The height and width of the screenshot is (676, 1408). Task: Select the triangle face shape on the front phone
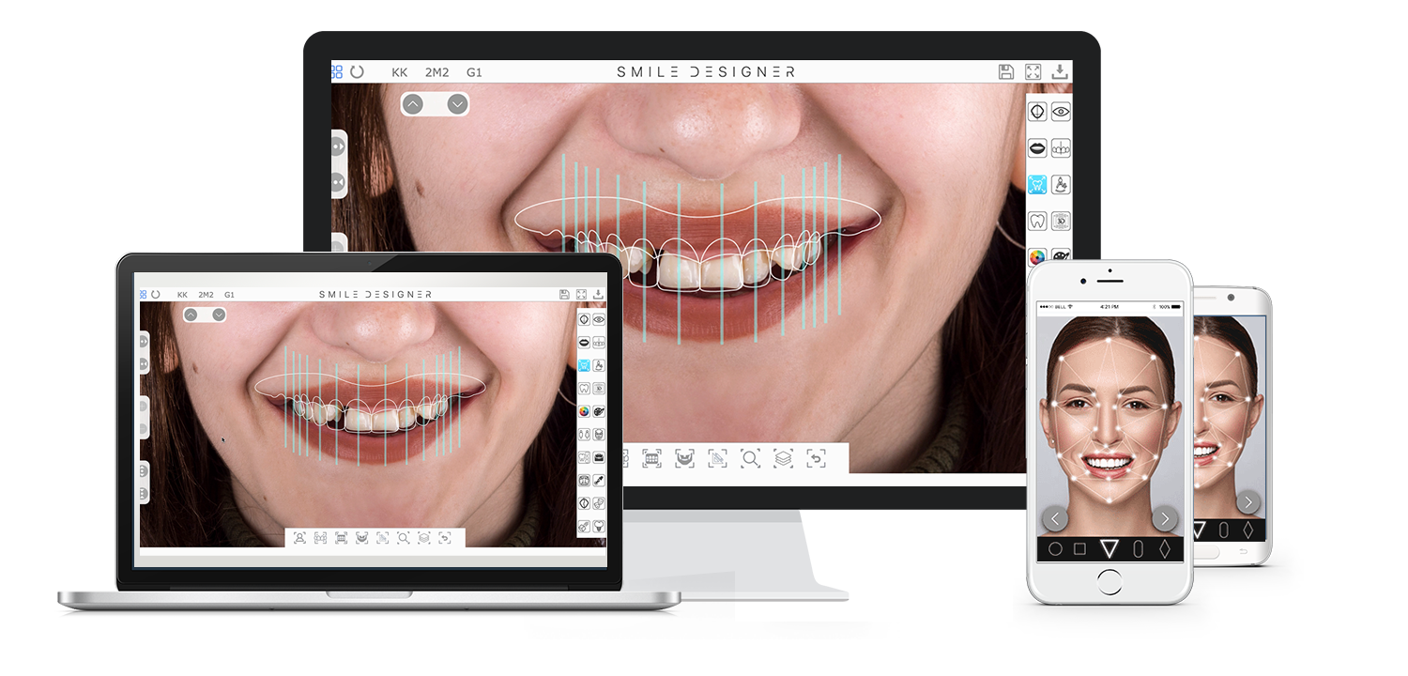coord(1110,549)
